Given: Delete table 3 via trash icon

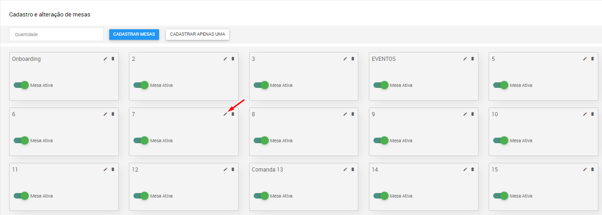Looking at the screenshot, I should [x=352, y=59].
